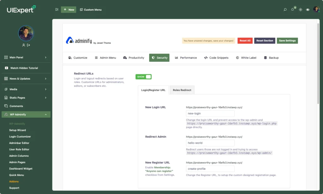Click the eye icon in top bar
323x194 pixels.
(308, 10)
